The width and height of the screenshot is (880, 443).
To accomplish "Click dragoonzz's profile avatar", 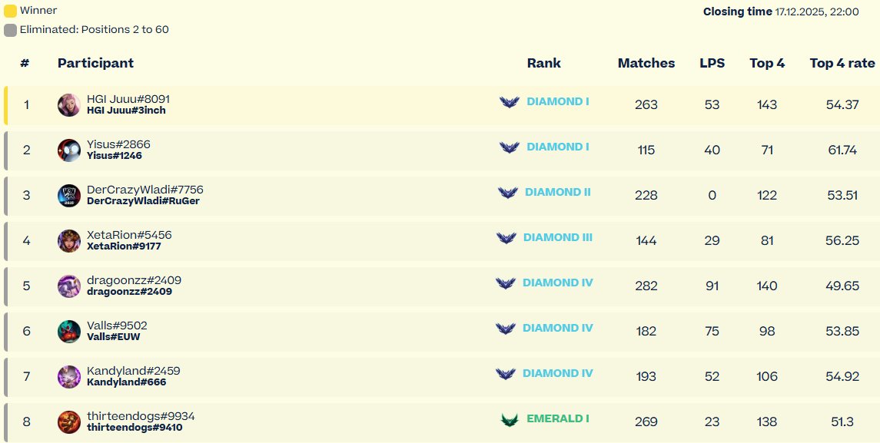I will pos(69,286).
